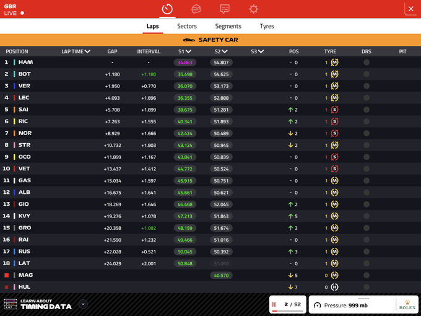Expand the Learn About Timing Data chevron
Screen dimensions: 421x316
(83, 304)
